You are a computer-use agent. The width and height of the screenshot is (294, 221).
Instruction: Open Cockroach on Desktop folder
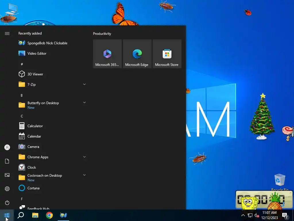pyautogui.click(x=52, y=178)
